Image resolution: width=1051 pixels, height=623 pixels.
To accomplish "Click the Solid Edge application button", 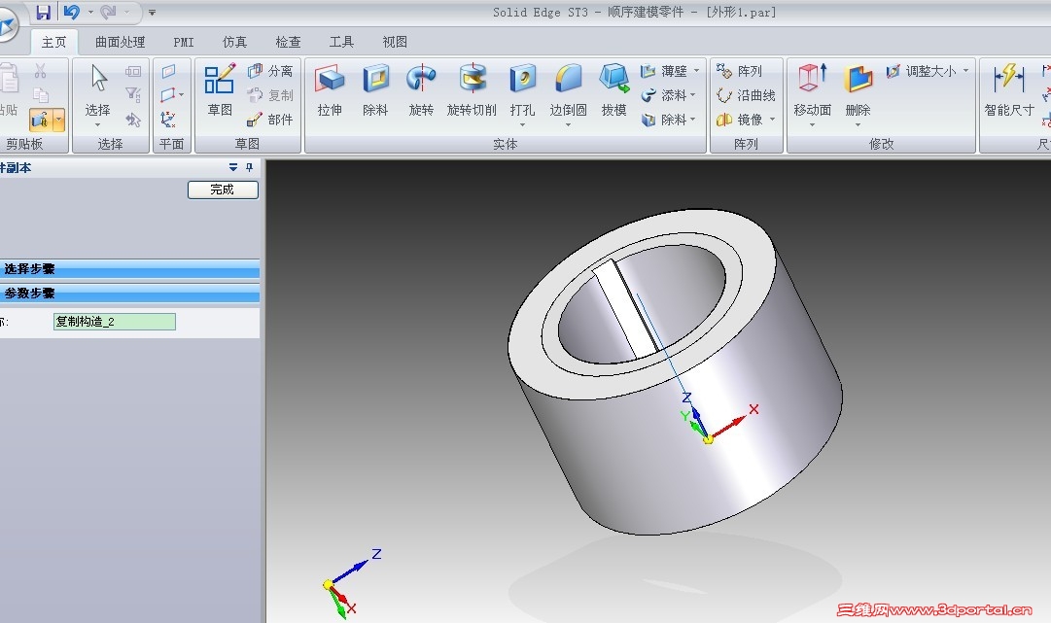I will (7, 25).
